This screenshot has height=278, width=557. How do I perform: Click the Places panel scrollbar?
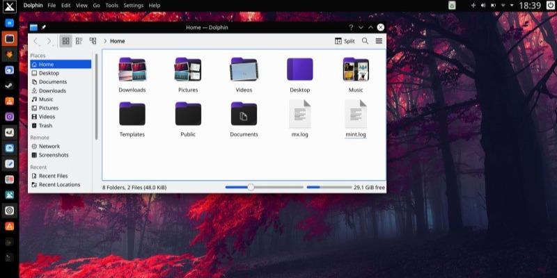tap(96, 97)
